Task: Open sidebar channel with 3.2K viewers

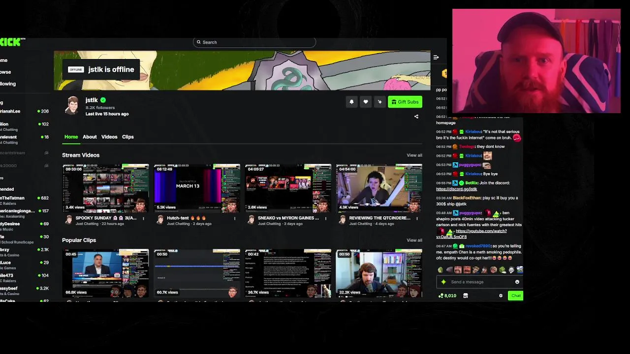Action: (x=24, y=291)
